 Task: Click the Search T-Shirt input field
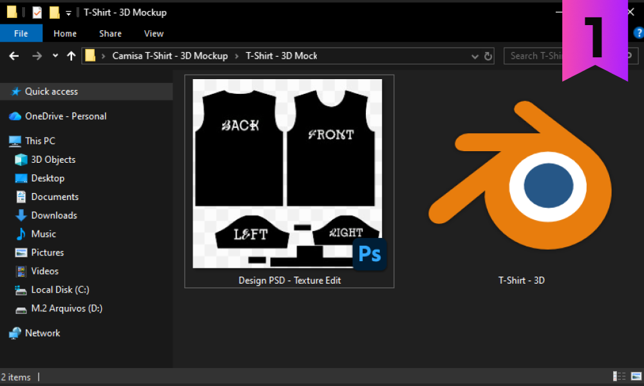coord(536,56)
